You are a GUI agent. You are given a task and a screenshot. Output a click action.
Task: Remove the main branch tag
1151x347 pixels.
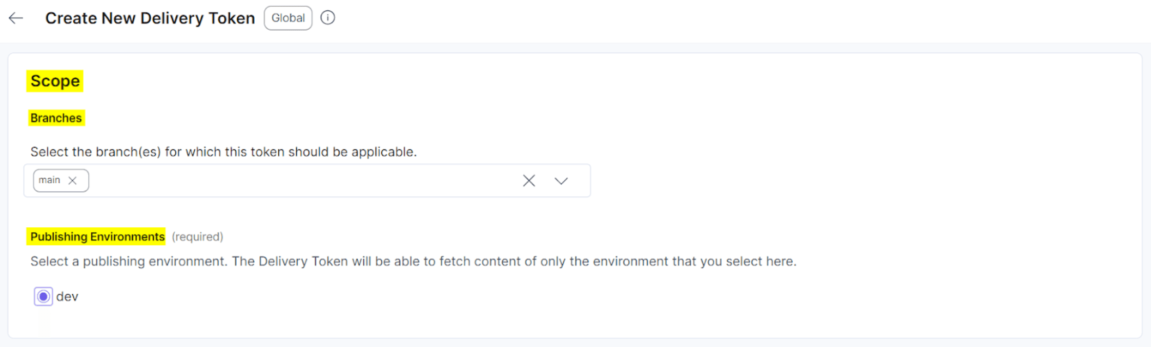(73, 181)
